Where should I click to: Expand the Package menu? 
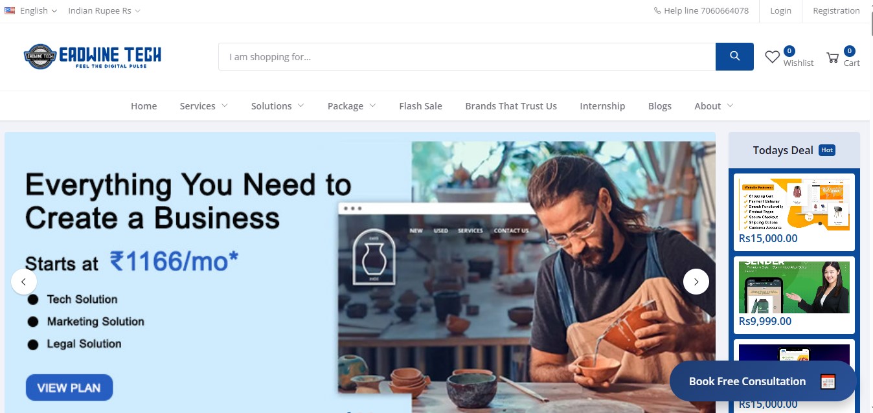[x=352, y=106]
